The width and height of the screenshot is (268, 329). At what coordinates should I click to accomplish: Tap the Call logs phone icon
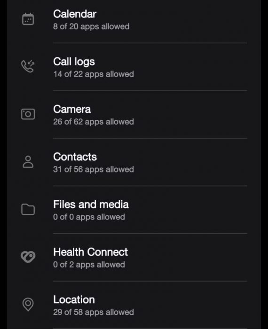click(28, 66)
